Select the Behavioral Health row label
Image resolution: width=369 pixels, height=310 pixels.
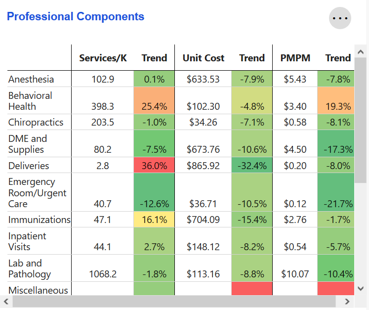(x=30, y=101)
